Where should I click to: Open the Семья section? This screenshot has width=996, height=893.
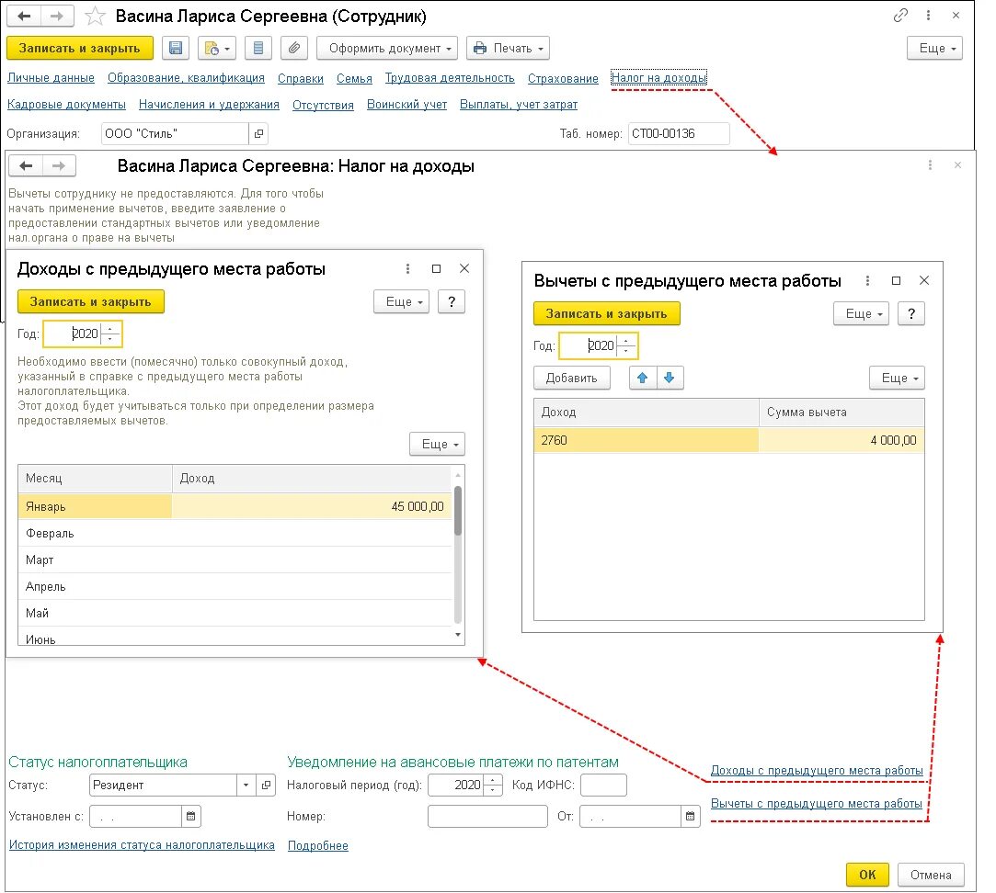(x=354, y=78)
